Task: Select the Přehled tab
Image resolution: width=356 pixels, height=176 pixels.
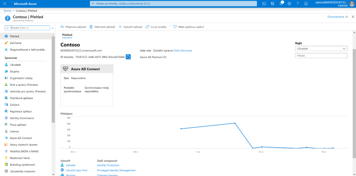Action: (67, 35)
